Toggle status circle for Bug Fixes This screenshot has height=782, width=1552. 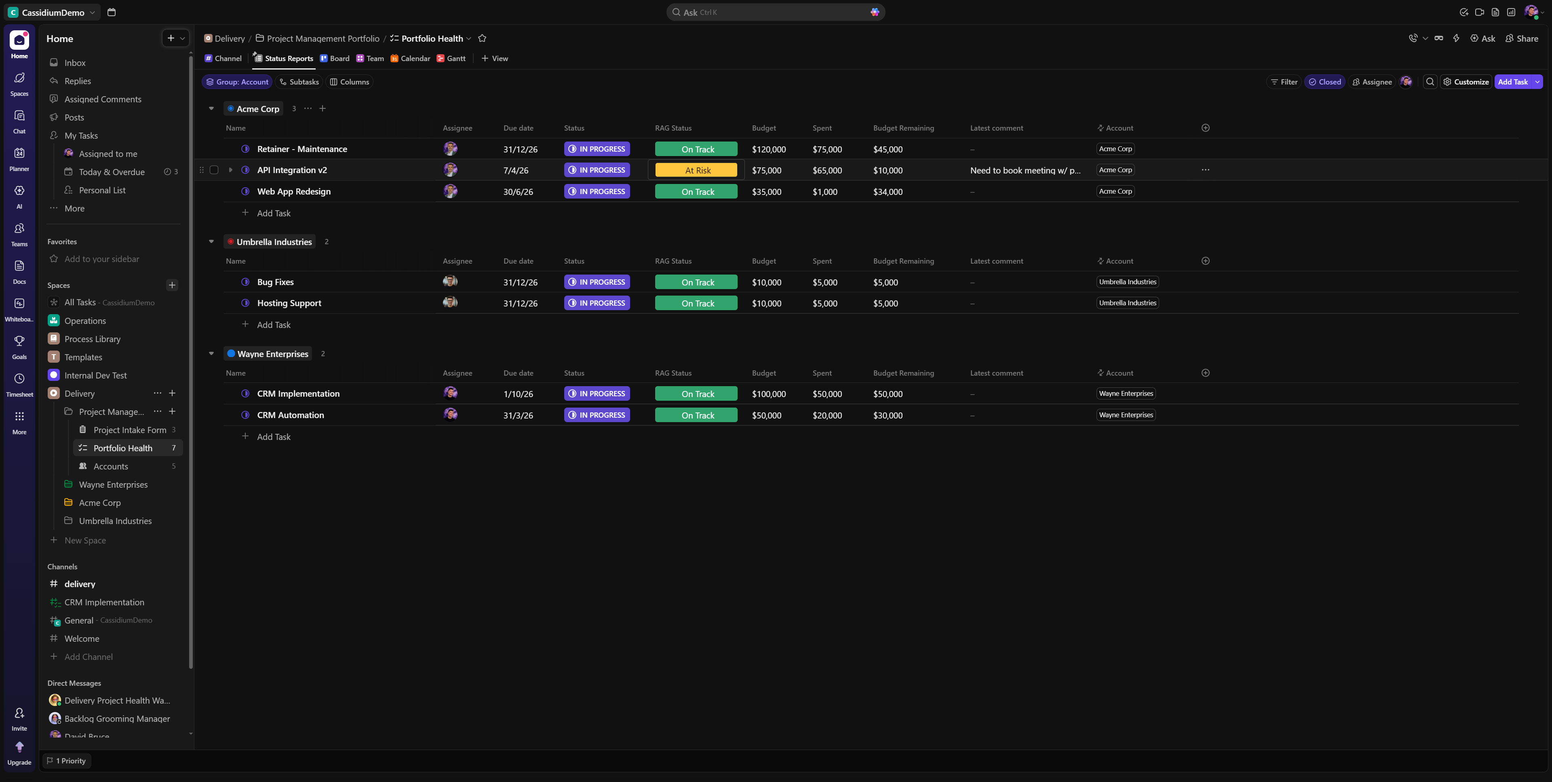click(245, 281)
